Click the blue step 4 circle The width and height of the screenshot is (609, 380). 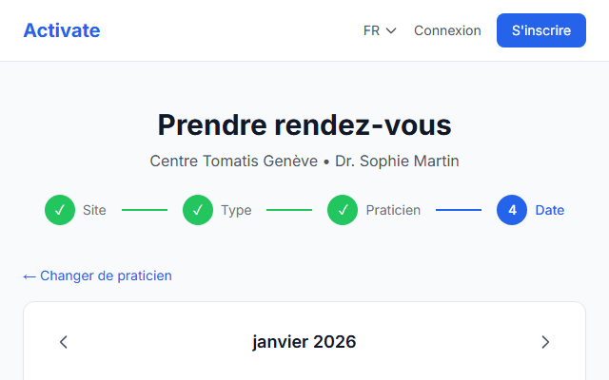tap(512, 210)
